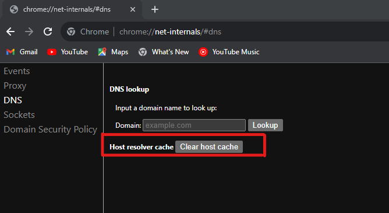
Task: Open the What's New bookmark
Action: [x=164, y=52]
